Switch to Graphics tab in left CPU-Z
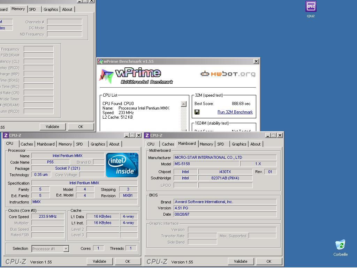 (x=98, y=144)
